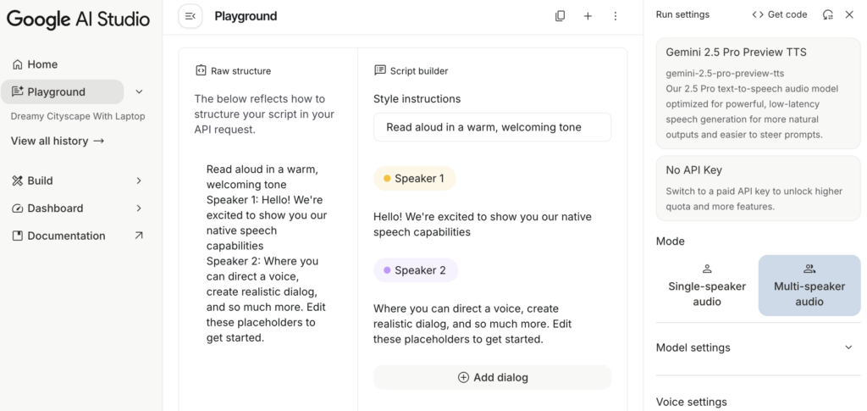
Task: Click View all history link
Action: point(58,141)
